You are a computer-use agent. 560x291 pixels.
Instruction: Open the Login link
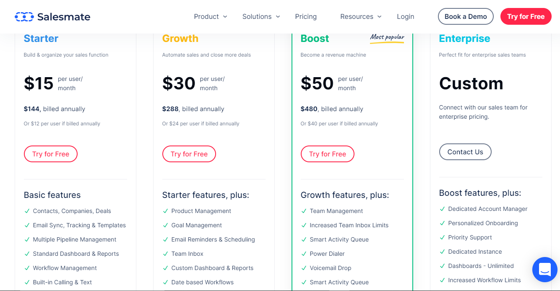tap(405, 17)
